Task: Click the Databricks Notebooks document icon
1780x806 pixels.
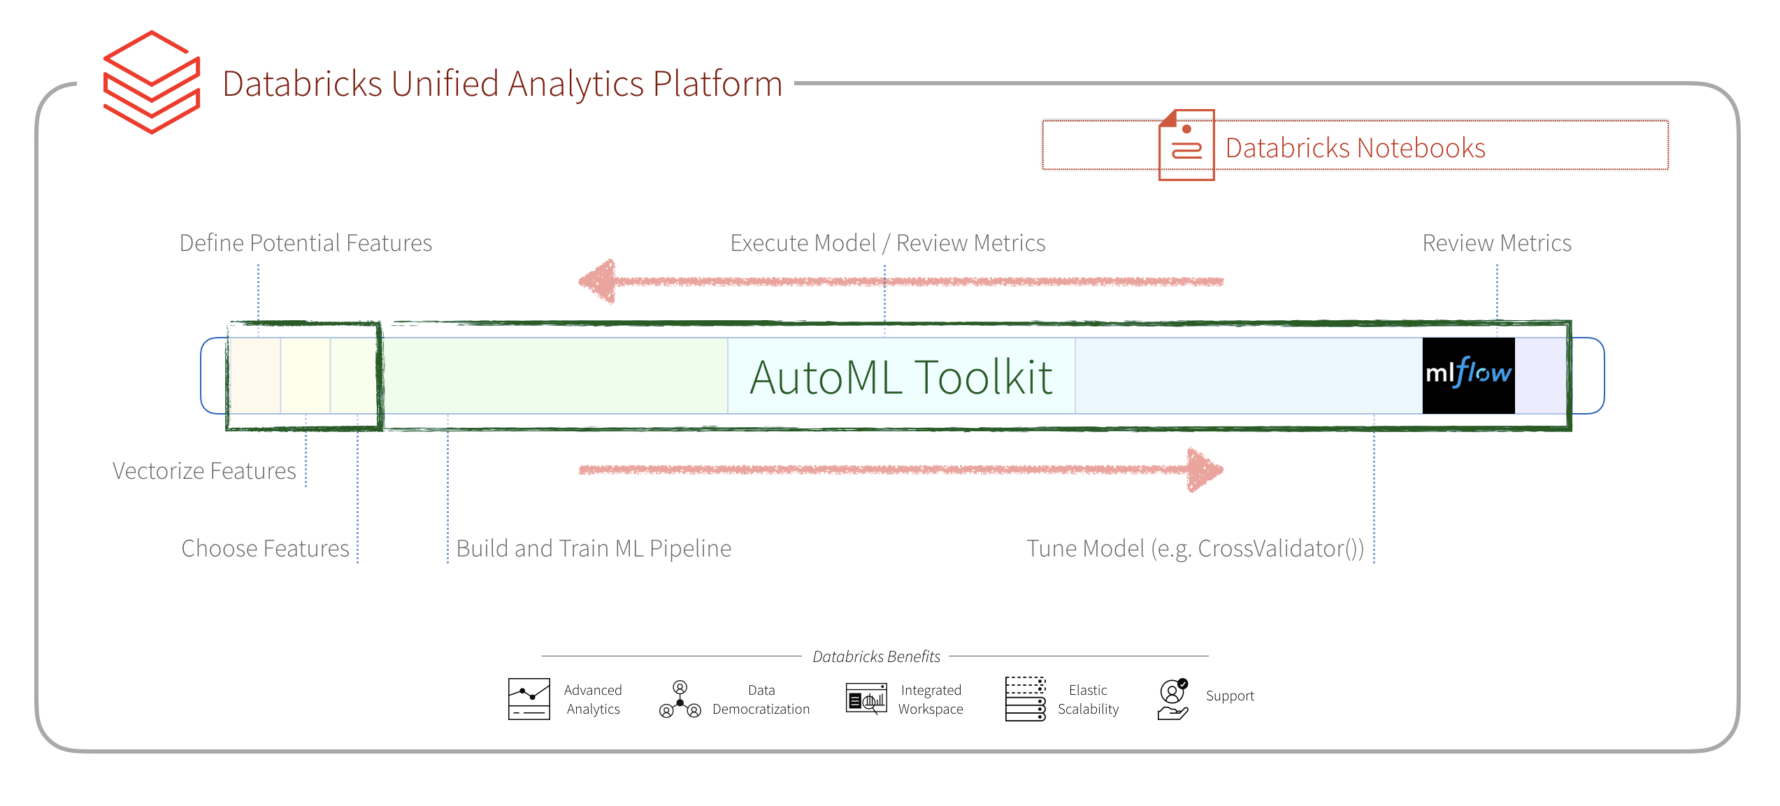Action: click(1186, 145)
